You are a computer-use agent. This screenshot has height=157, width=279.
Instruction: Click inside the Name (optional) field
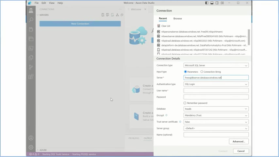[216, 135]
